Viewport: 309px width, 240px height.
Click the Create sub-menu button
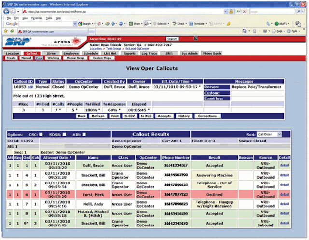(x=11, y=58)
